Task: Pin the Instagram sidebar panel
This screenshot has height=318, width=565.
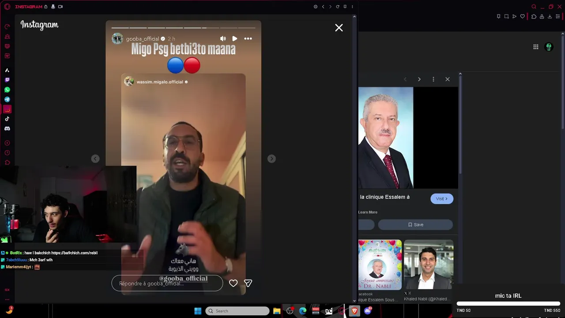Action: click(x=345, y=7)
